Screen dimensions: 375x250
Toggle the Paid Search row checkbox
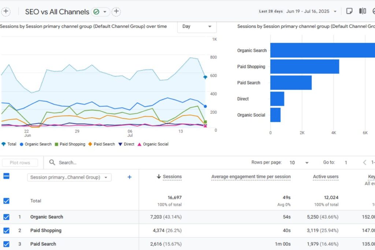click(6, 244)
